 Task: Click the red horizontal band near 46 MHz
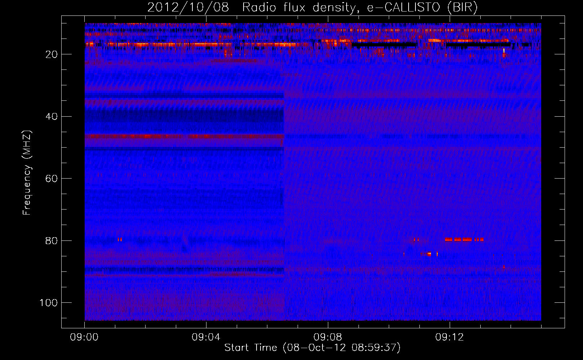184,136
